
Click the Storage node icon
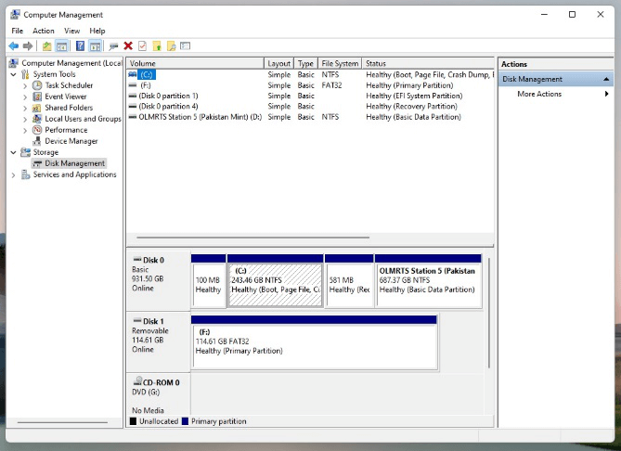pyautogui.click(x=25, y=152)
